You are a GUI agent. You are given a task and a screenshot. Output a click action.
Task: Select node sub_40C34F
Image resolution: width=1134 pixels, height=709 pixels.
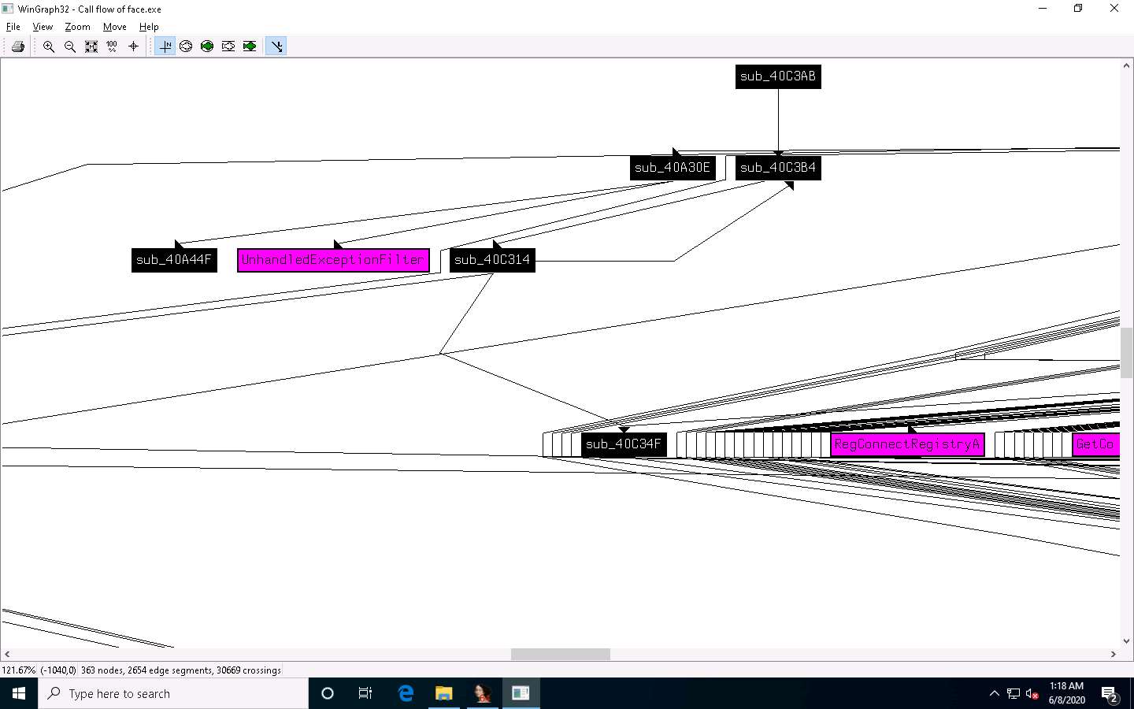point(624,444)
